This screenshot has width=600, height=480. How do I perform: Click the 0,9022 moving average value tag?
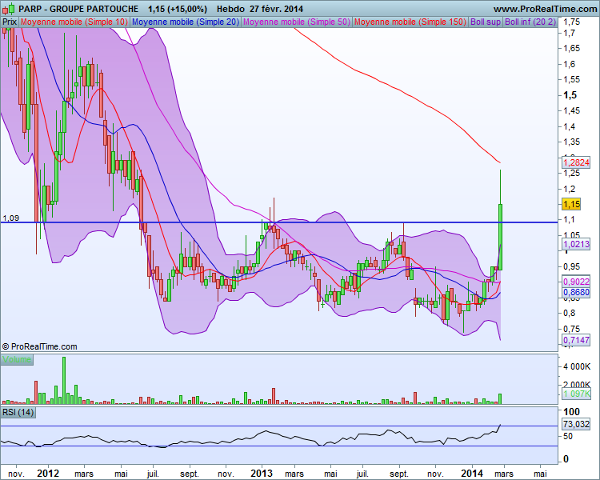point(576,282)
